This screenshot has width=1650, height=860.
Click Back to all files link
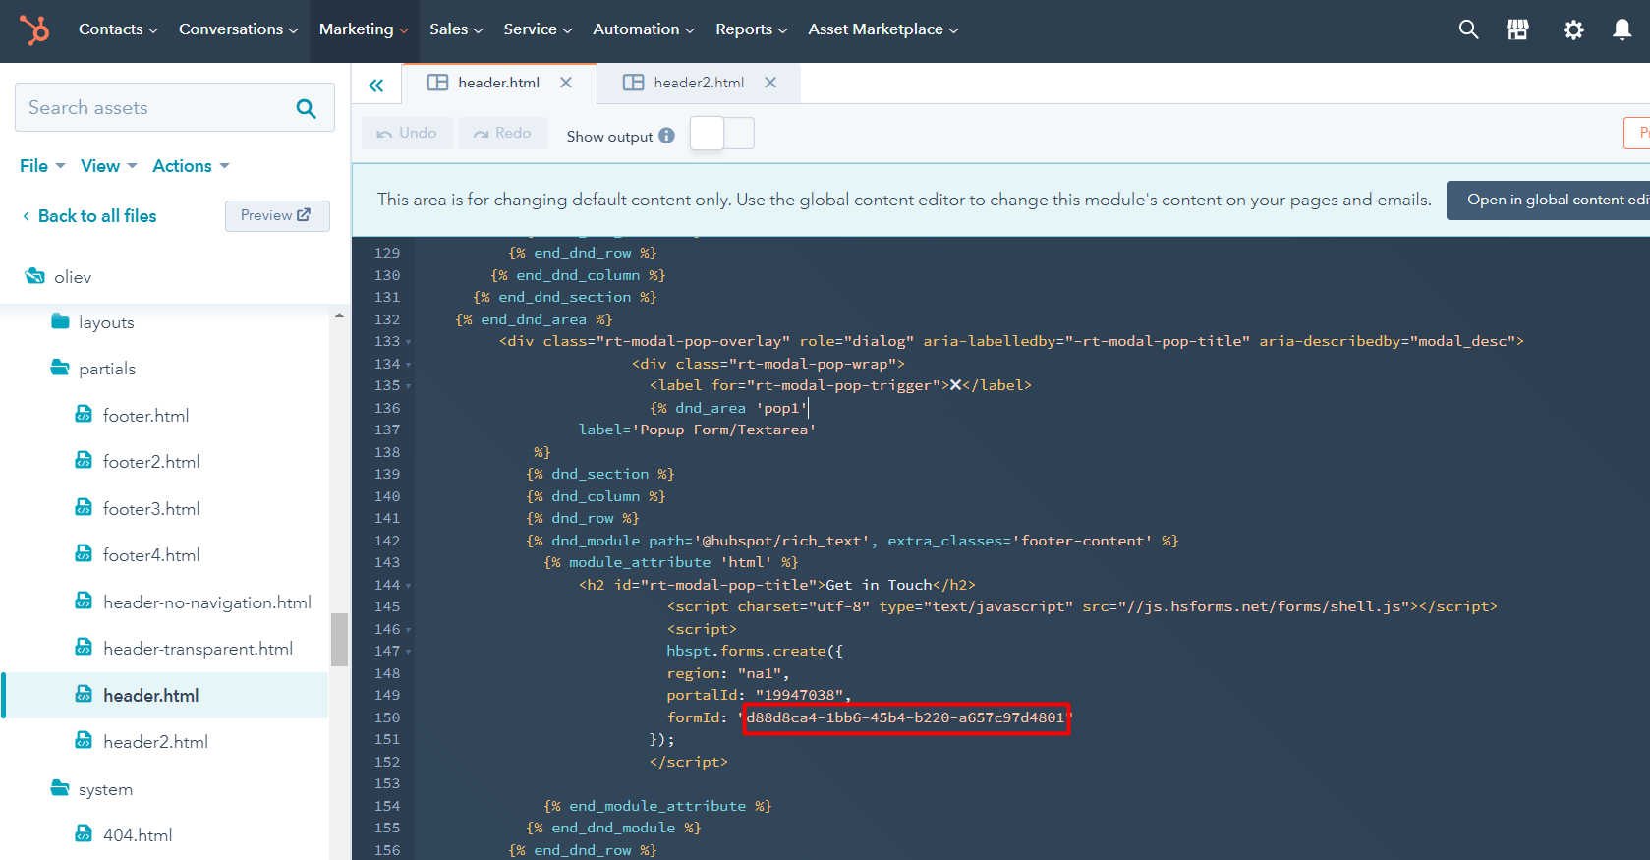89,216
